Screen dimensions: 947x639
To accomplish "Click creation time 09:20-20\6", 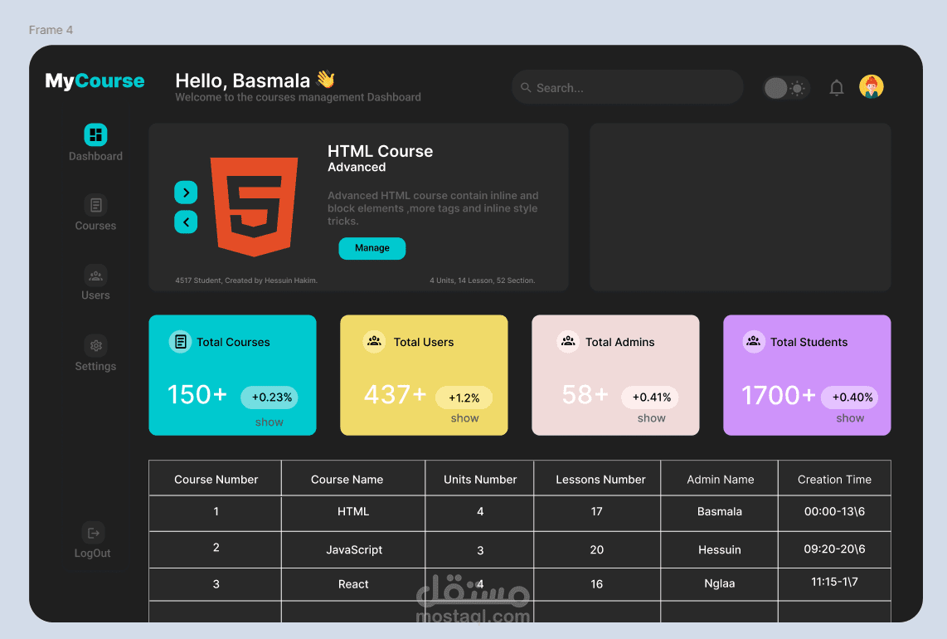I will coord(835,549).
